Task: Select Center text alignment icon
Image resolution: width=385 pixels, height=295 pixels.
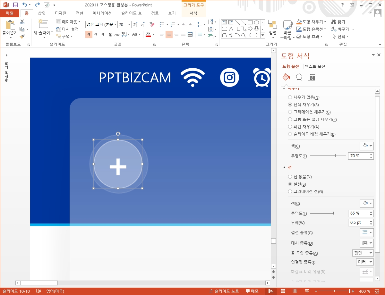Action: [x=169, y=34]
